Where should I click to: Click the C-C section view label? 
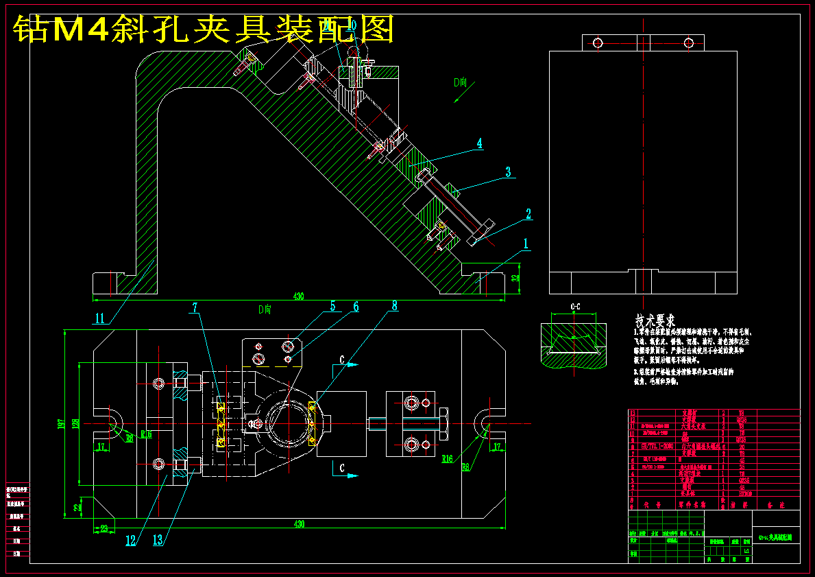pos(575,307)
